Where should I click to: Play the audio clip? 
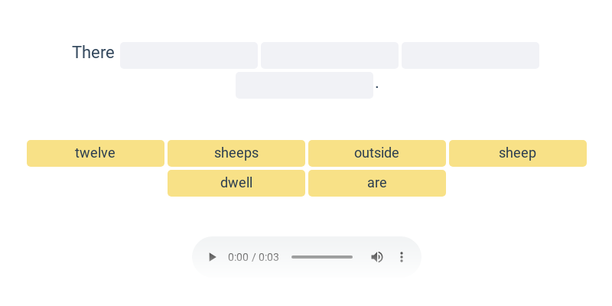[213, 257]
